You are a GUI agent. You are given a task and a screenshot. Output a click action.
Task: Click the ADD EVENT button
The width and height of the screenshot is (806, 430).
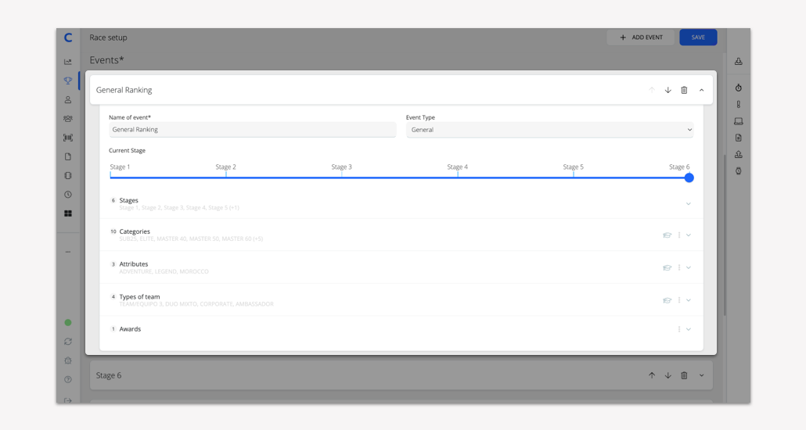[640, 38]
